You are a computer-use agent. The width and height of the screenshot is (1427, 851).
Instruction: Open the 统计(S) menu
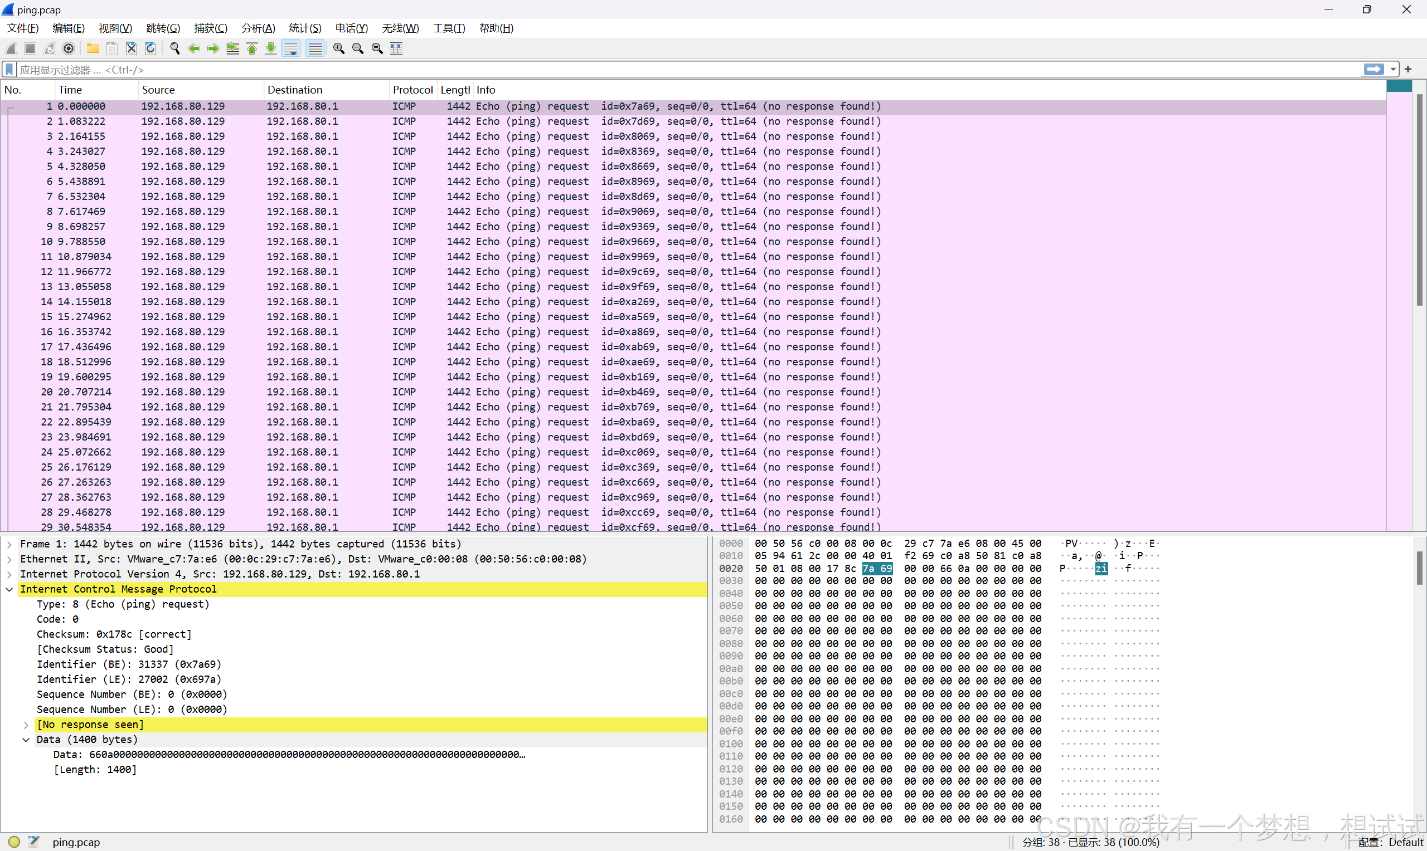click(305, 28)
